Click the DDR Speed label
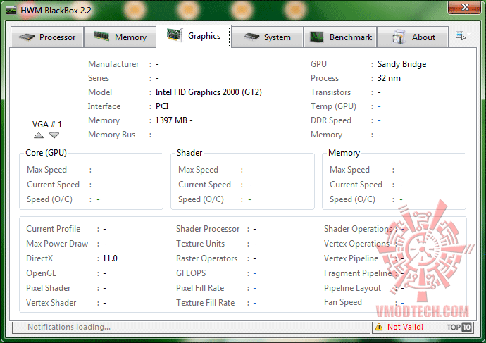This screenshot has height=343, width=486. 331,120
